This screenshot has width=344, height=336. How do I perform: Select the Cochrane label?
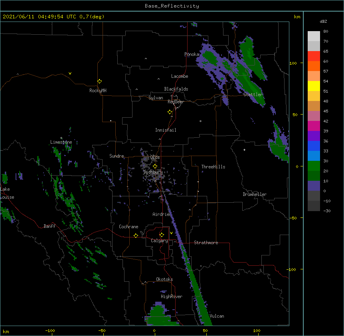129,227
